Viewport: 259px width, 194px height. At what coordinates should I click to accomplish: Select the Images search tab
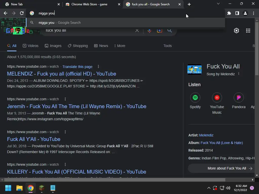point(53,46)
